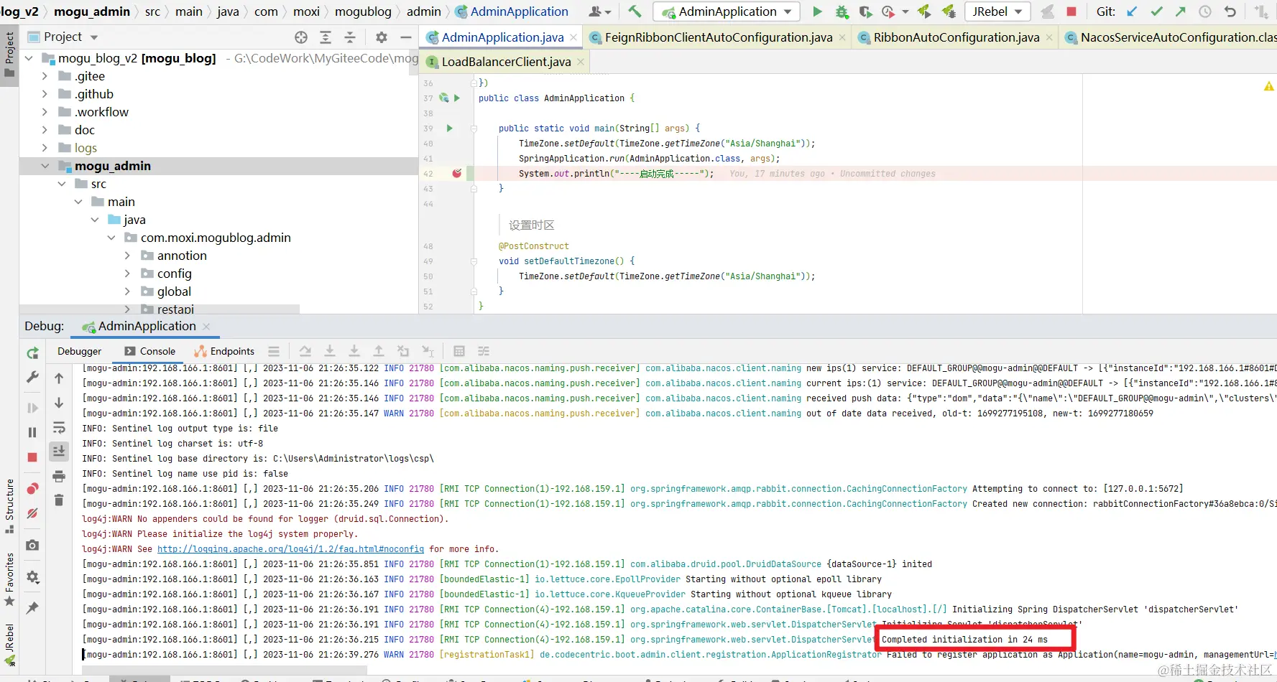Click the yellow warning indicator in editor

point(1268,86)
